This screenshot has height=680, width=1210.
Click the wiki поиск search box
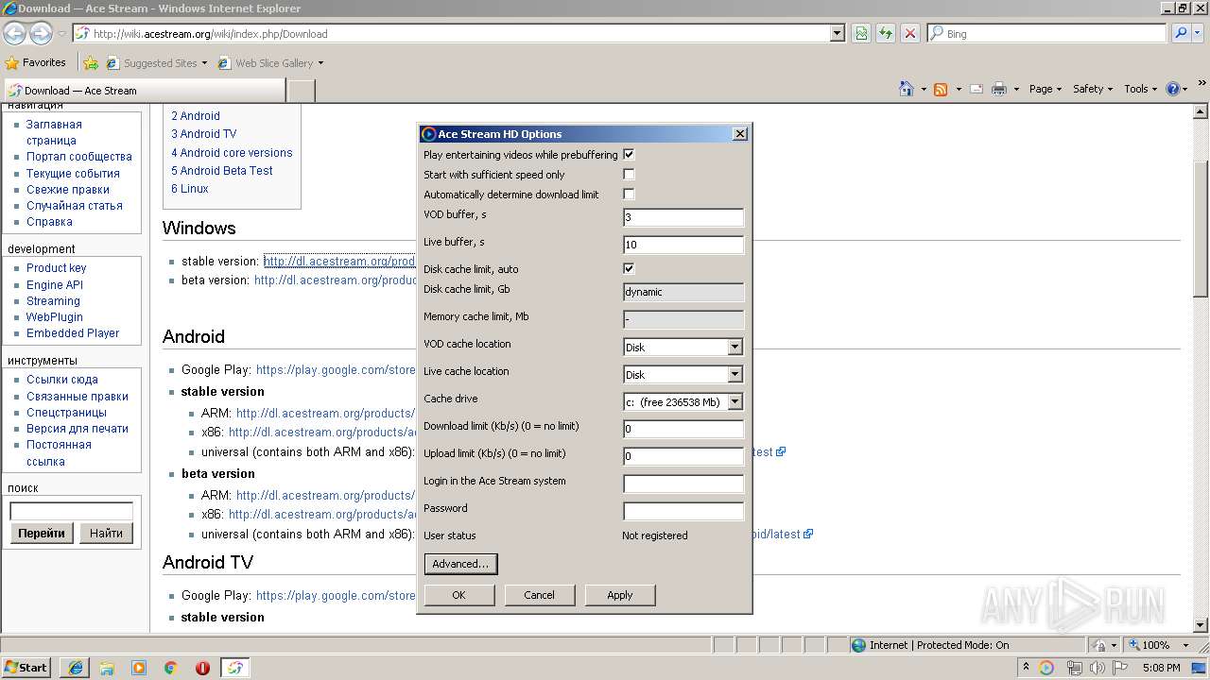point(71,511)
